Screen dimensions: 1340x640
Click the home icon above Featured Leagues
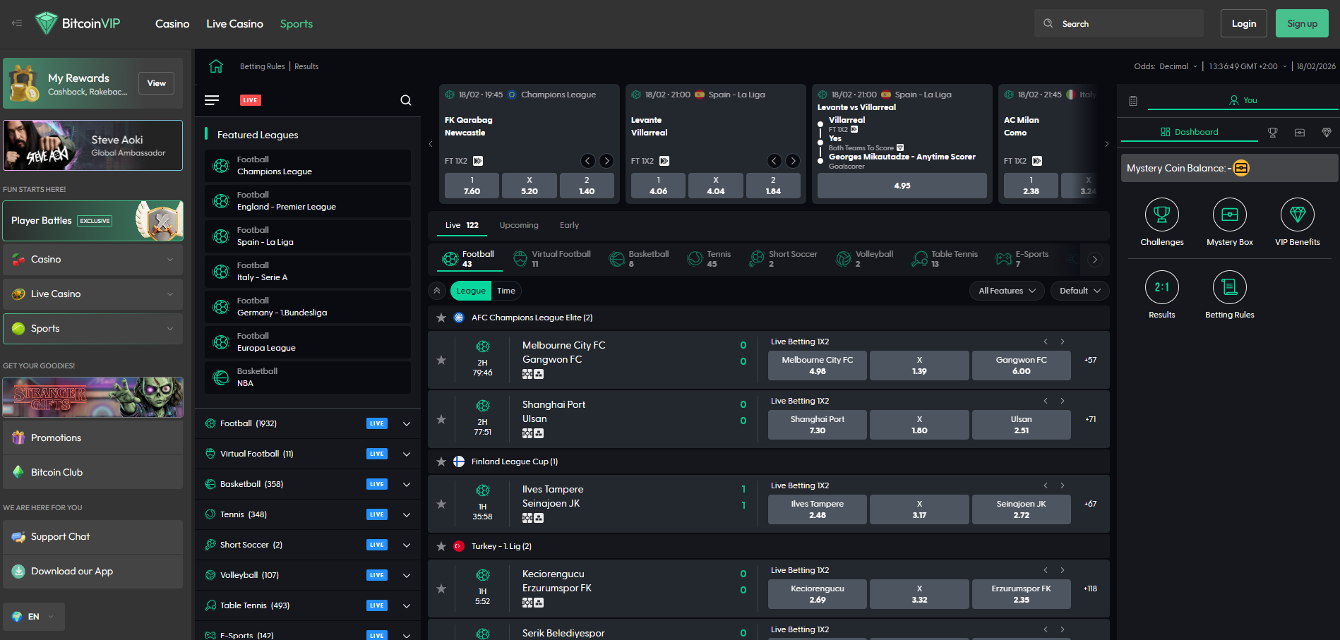[x=216, y=66]
